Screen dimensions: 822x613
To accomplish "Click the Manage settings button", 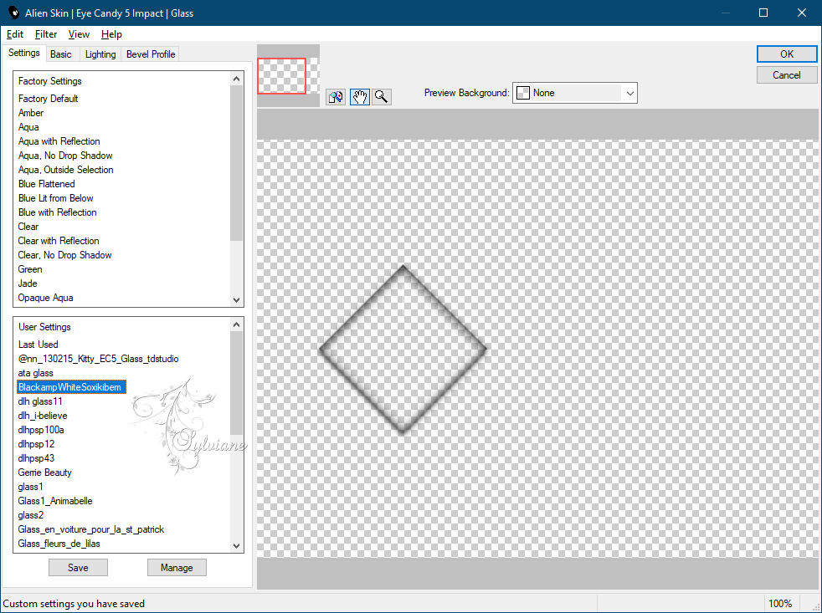I will (x=177, y=567).
